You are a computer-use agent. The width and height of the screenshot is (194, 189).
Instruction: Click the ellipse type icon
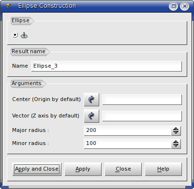coord(24,35)
